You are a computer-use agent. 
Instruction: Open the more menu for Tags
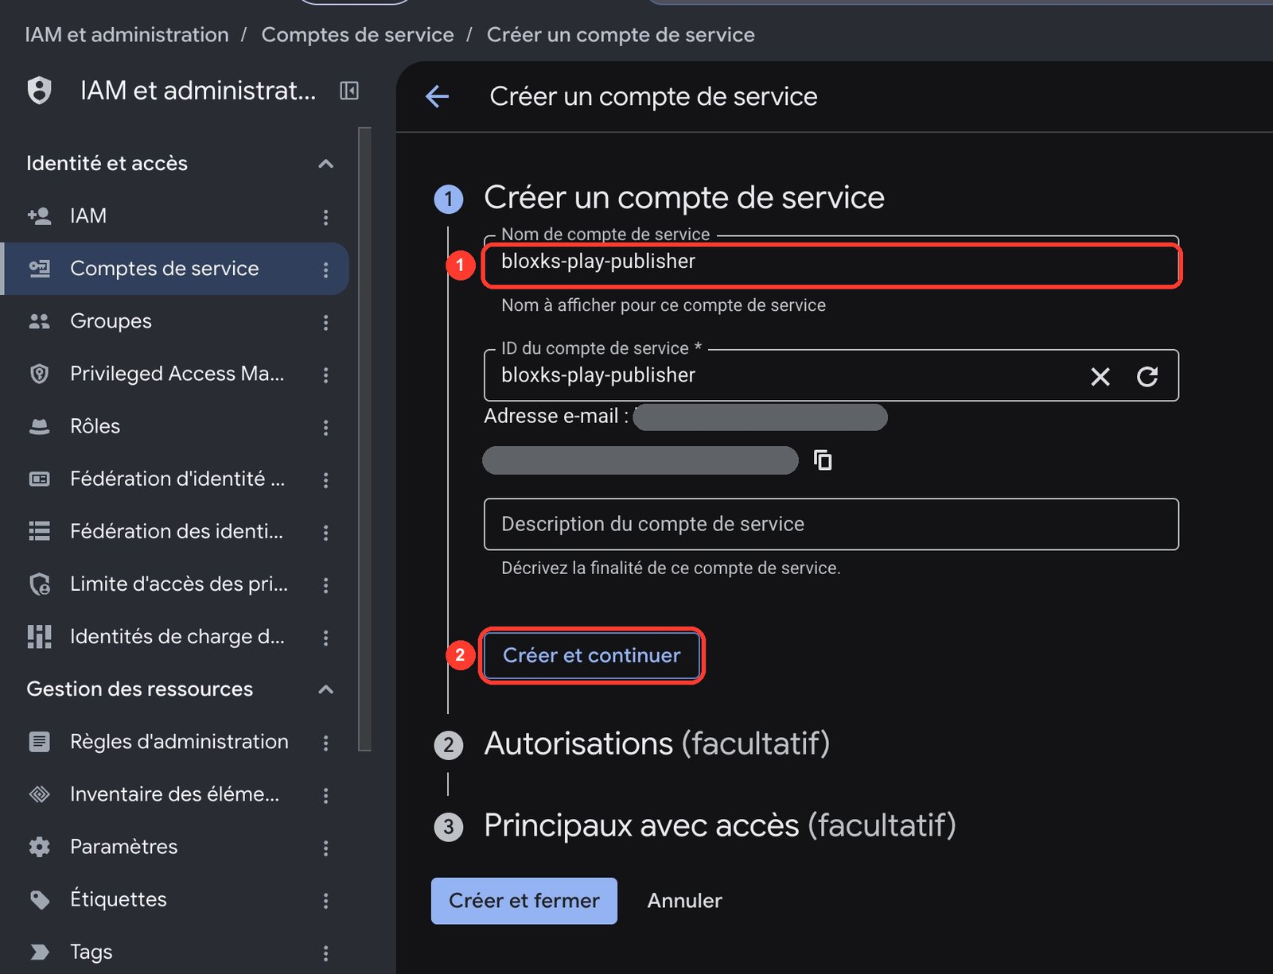325,953
